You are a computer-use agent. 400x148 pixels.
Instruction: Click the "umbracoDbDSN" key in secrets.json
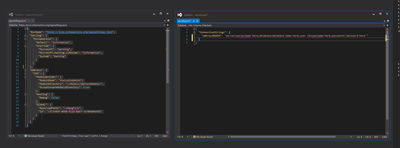click(x=211, y=36)
